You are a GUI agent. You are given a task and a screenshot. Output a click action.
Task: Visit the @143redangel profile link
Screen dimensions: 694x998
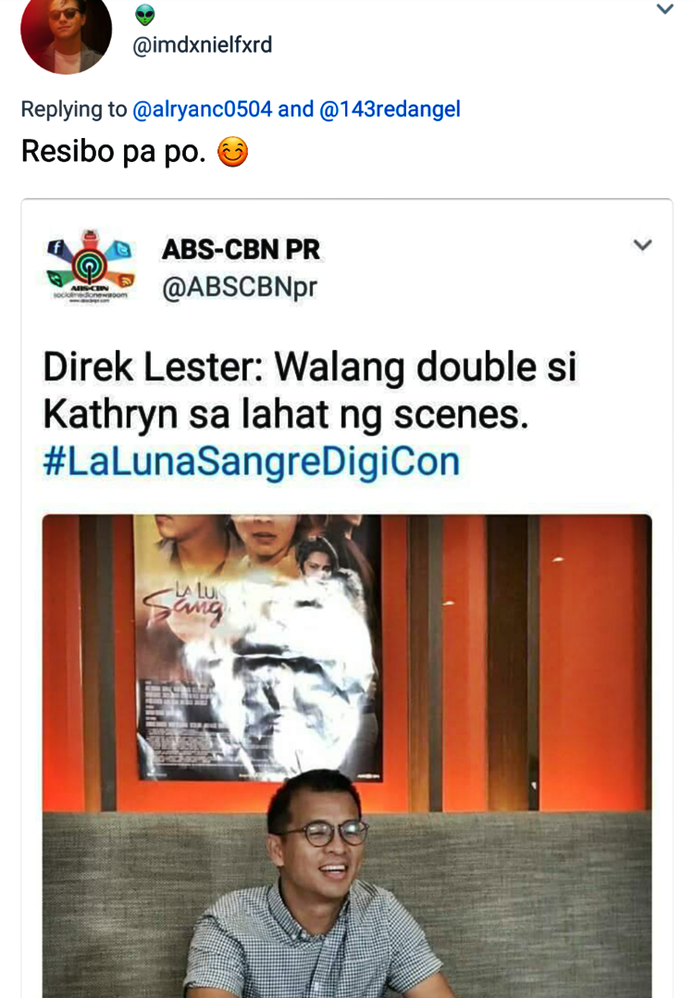pos(390,109)
